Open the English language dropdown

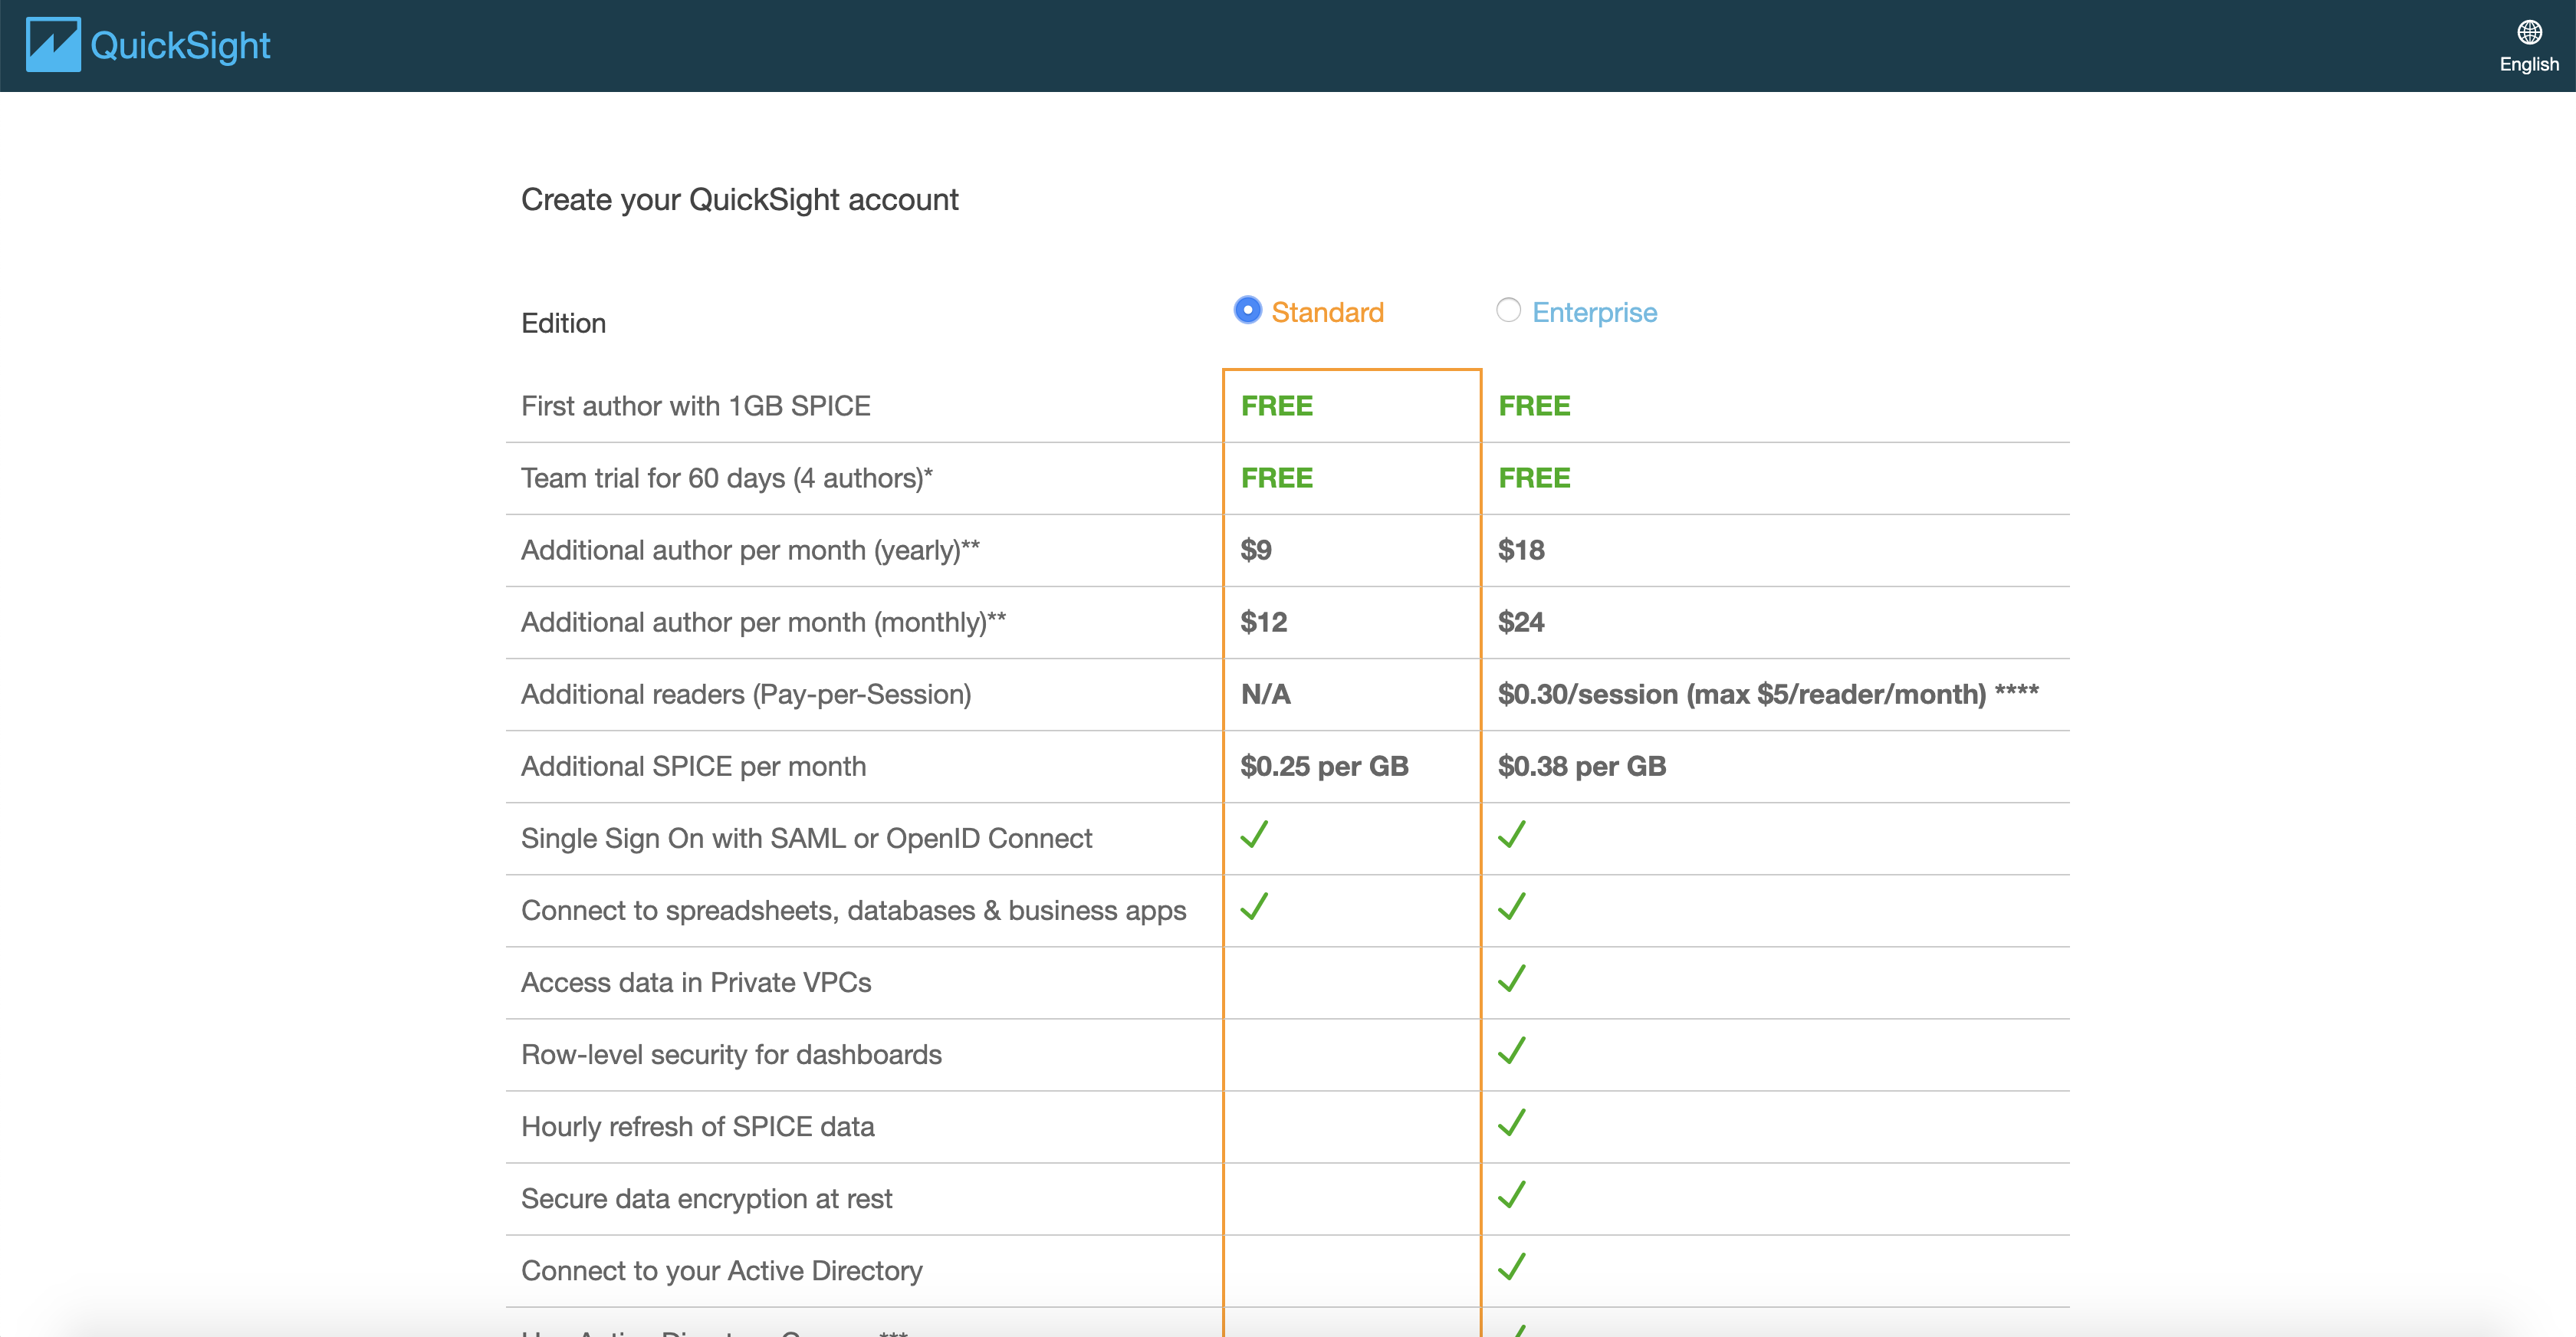pyautogui.click(x=2529, y=64)
